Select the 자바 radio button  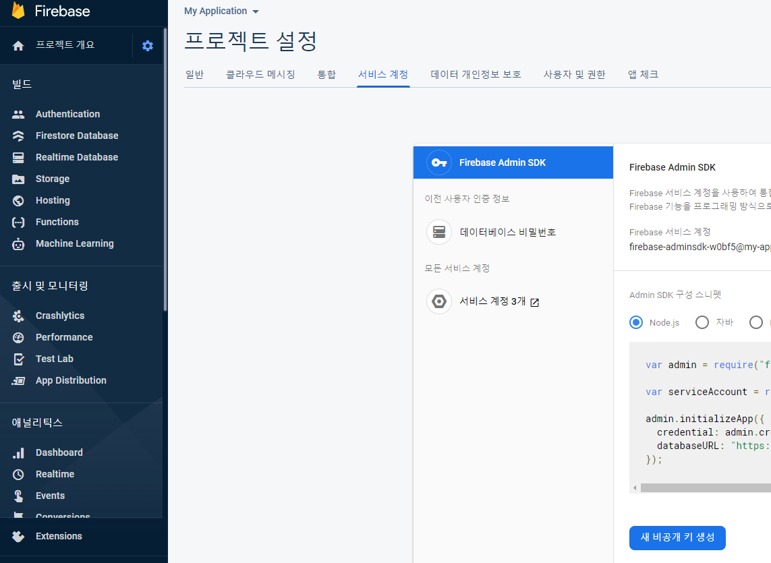pos(702,322)
